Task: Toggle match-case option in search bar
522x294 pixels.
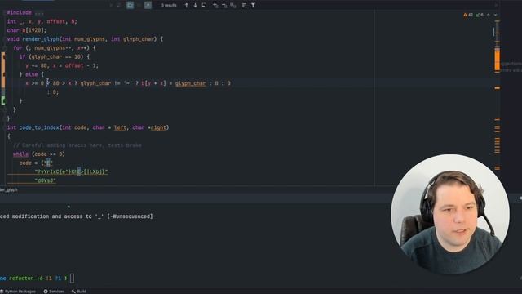Action: click(x=130, y=5)
